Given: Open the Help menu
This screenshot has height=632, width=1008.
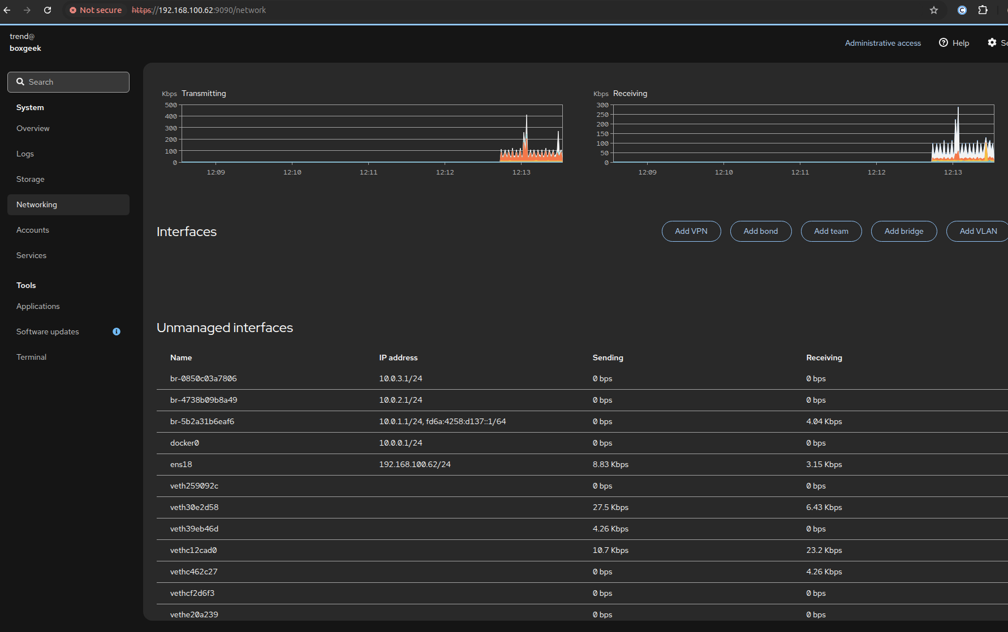Looking at the screenshot, I should click(954, 43).
